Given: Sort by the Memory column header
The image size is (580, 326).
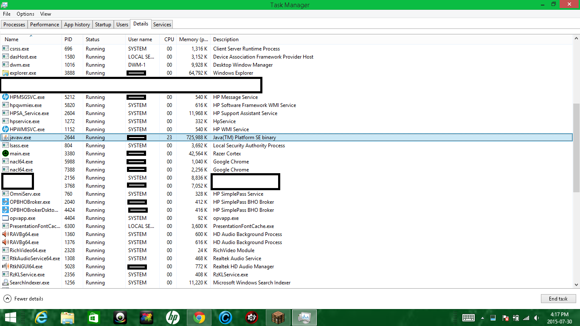Looking at the screenshot, I should (x=193, y=39).
